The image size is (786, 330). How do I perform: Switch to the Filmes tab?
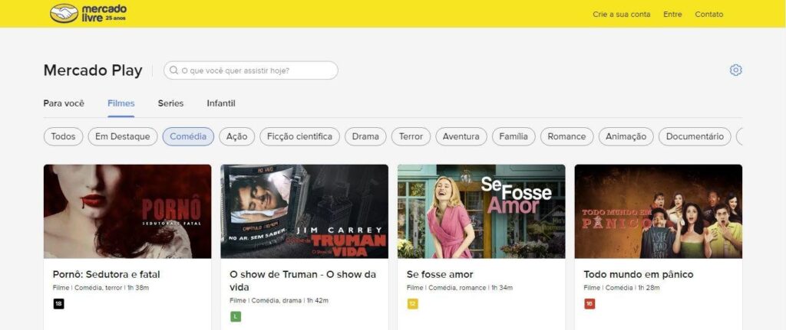(121, 103)
